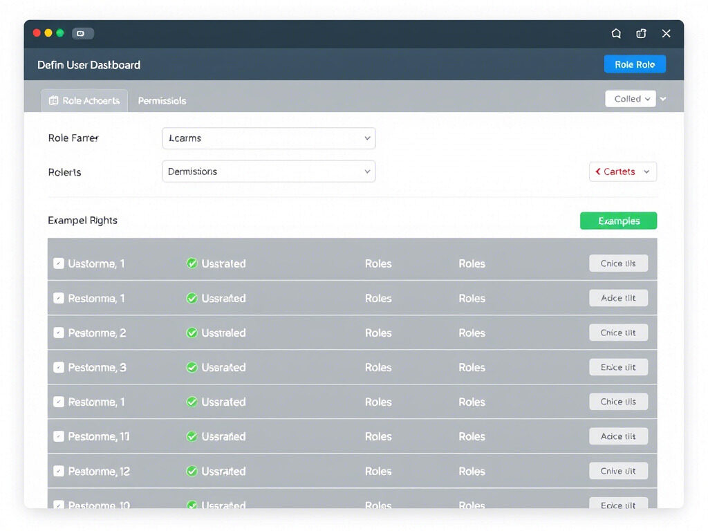Toggle the checkbox for Uastorma, 1
The width and height of the screenshot is (708, 531).
(59, 263)
